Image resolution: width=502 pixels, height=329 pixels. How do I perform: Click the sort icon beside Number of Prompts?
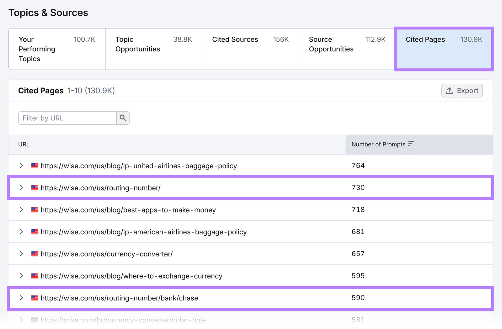(x=411, y=144)
